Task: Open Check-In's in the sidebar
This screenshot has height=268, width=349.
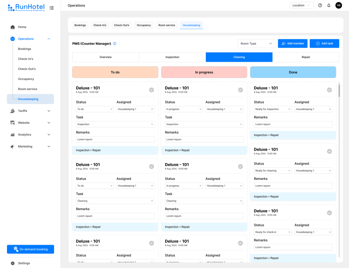Action: tap(26, 59)
